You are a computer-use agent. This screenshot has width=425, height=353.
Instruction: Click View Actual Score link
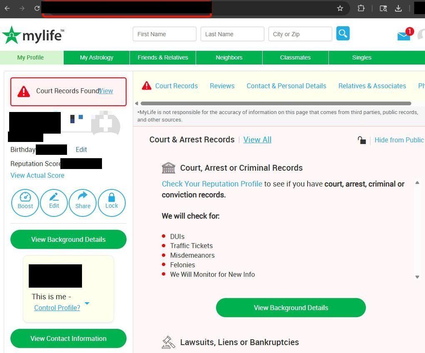click(x=37, y=175)
